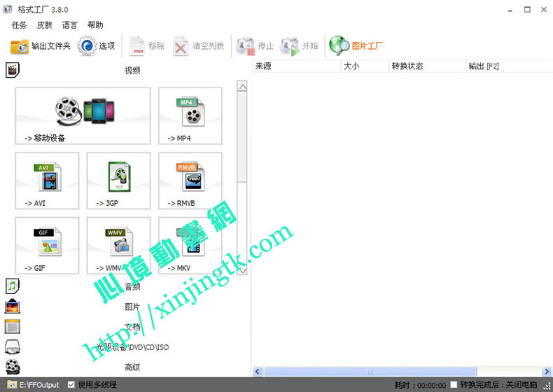Enable the 使用多线程 checkbox
The image size is (553, 392).
(71, 385)
